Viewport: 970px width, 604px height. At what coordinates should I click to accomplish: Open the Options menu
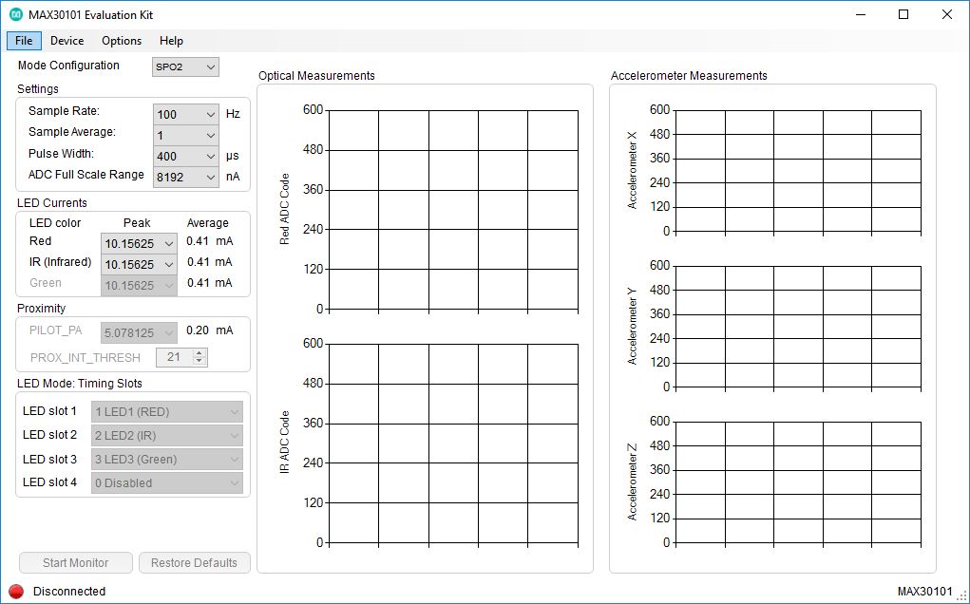121,40
